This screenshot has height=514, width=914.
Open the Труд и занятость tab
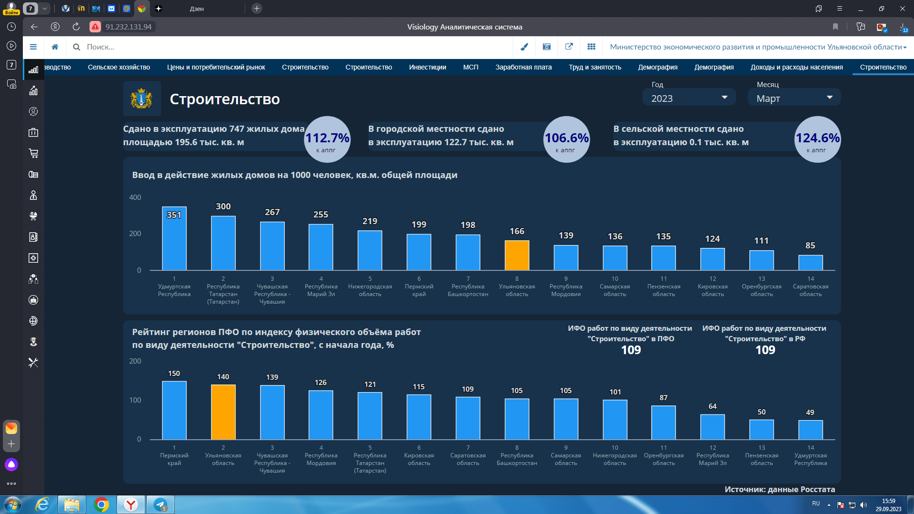[x=595, y=67]
